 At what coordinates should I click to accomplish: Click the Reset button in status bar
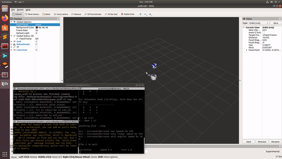point(14,157)
